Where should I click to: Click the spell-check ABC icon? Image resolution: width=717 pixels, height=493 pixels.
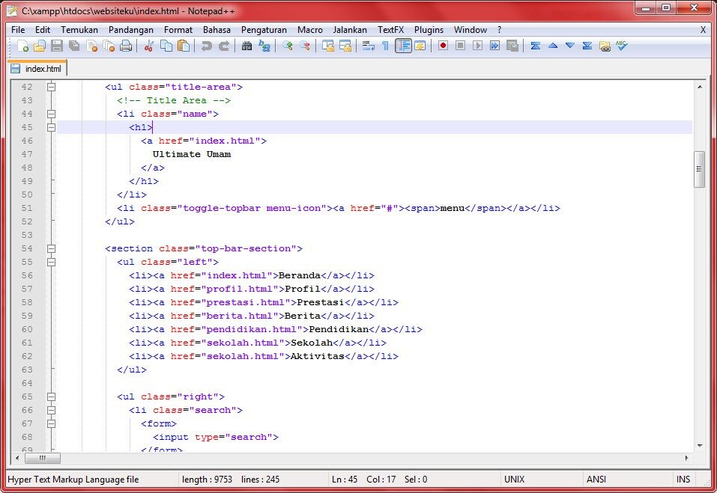pyautogui.click(x=621, y=46)
